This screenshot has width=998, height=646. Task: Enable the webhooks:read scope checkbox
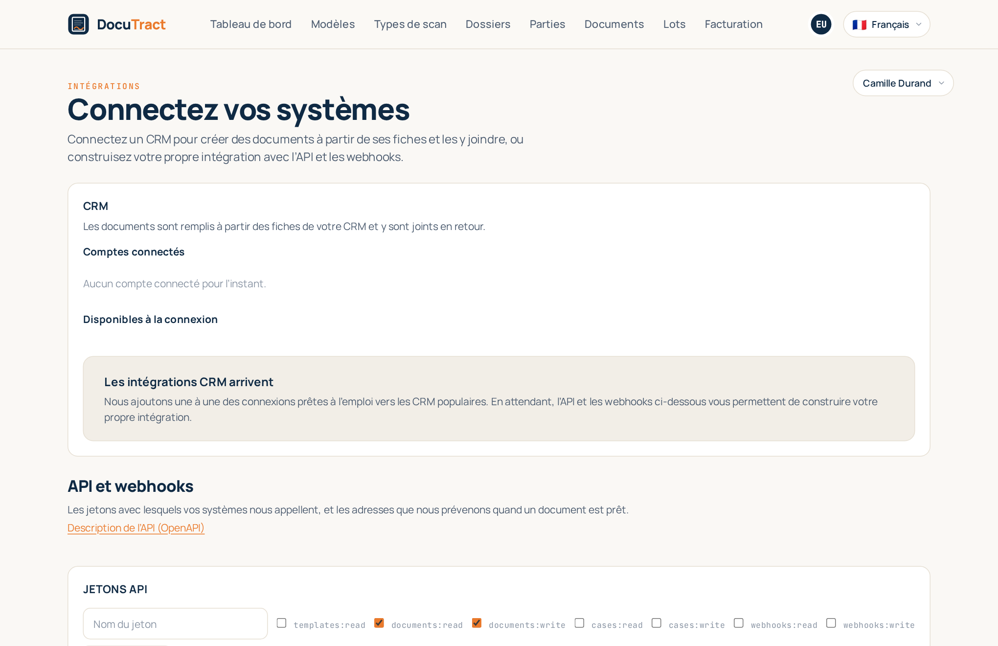point(739,623)
